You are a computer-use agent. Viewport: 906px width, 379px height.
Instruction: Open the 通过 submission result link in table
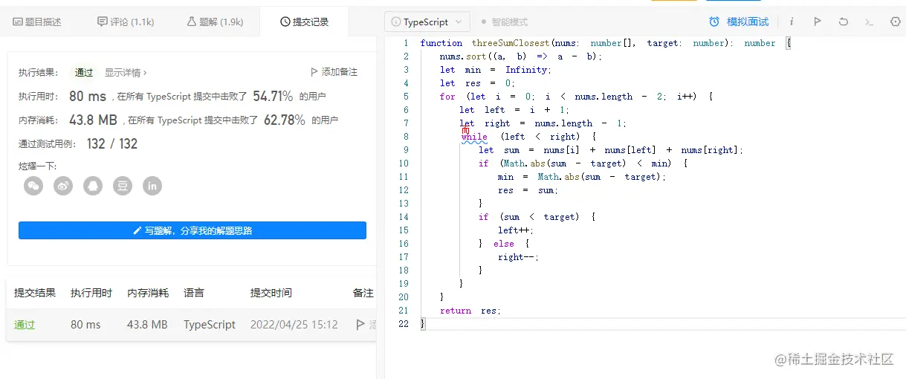(25, 325)
